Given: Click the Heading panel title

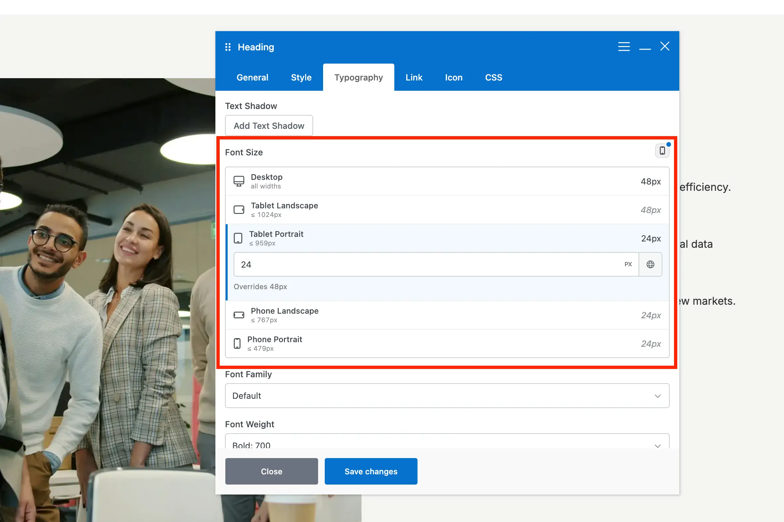Looking at the screenshot, I should 256,47.
